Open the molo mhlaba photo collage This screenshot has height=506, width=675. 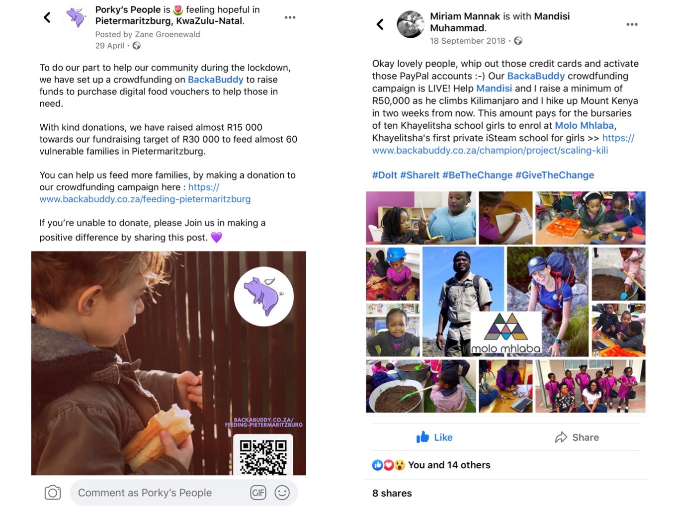506,302
